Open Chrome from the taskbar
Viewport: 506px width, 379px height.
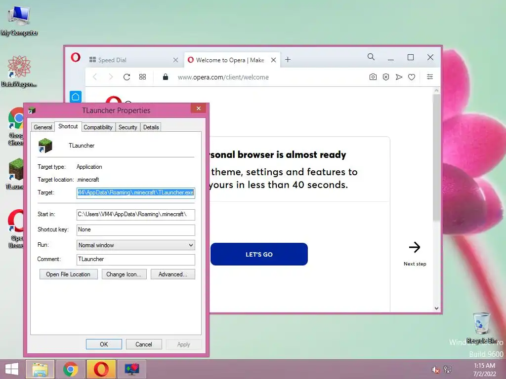click(71, 369)
